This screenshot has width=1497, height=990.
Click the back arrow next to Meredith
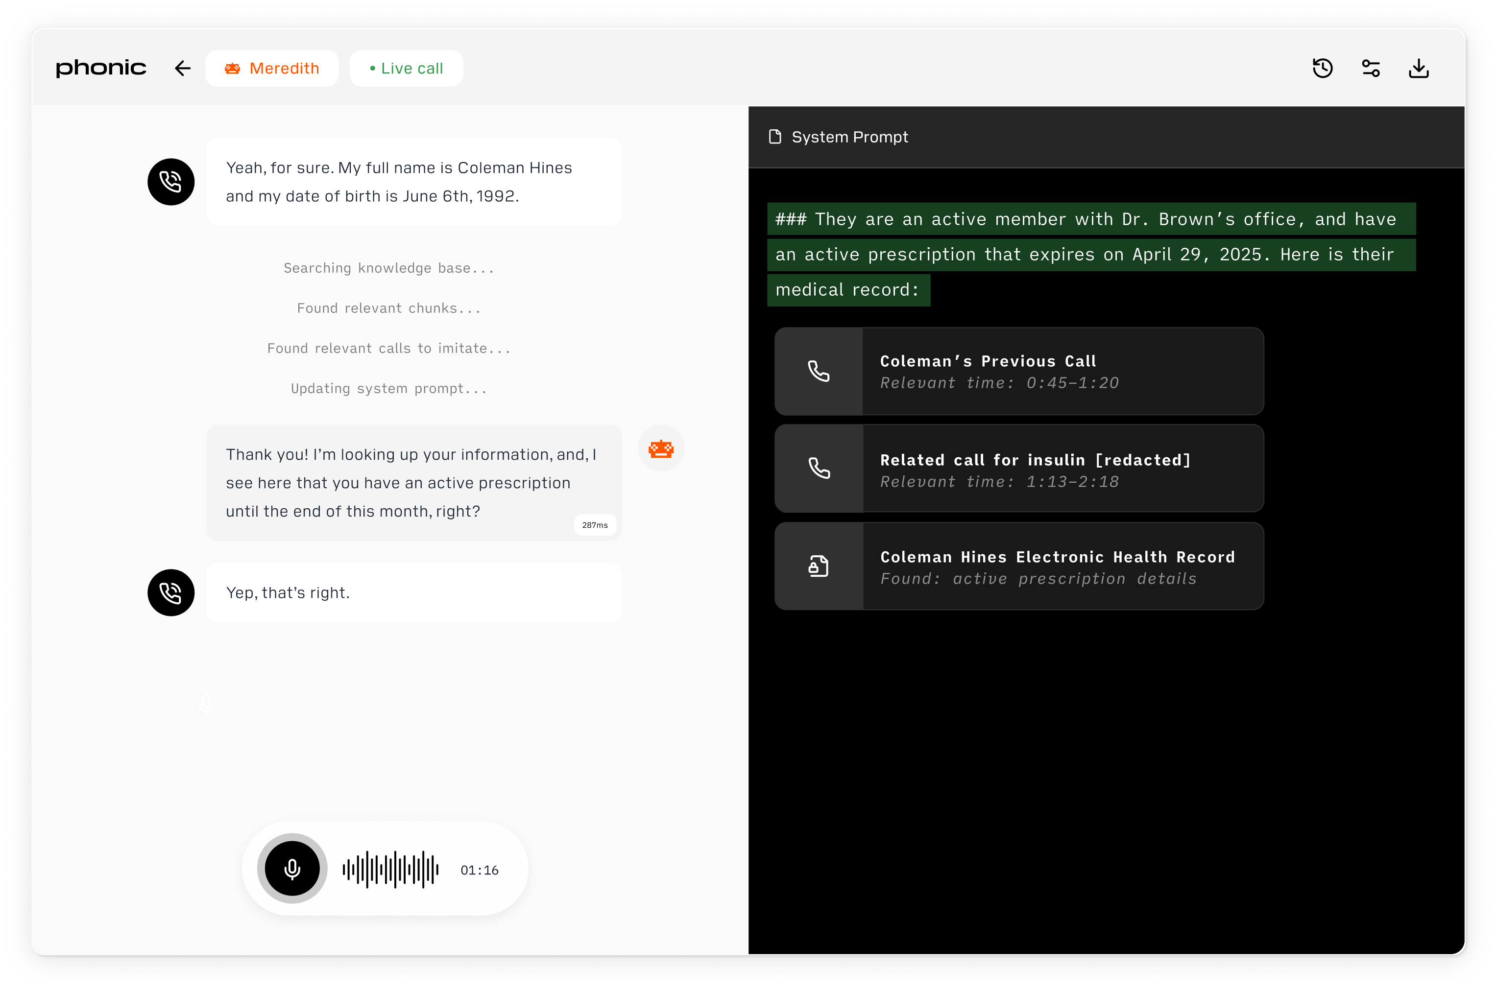point(183,68)
